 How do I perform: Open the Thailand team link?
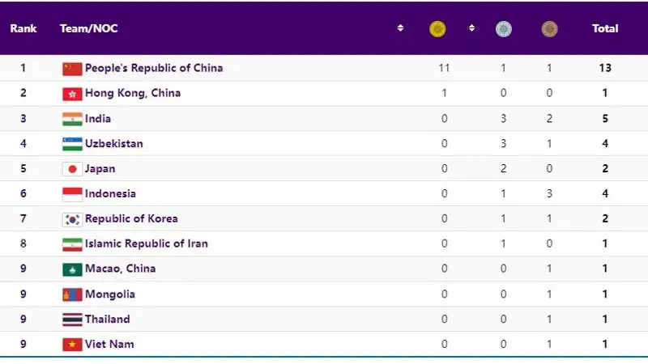(x=107, y=320)
